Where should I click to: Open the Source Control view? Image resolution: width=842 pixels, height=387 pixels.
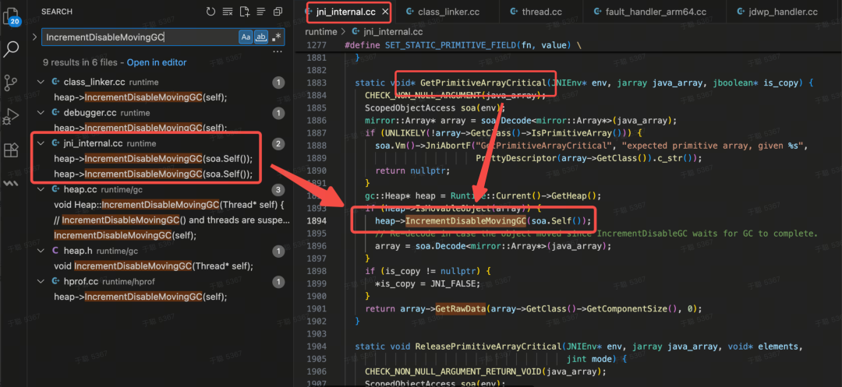pos(12,83)
